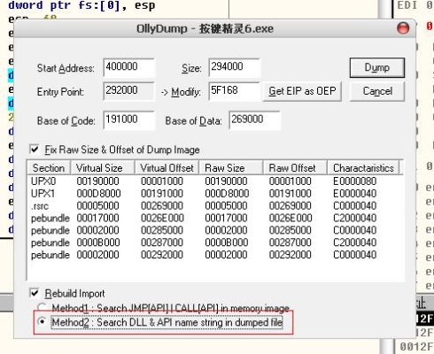Click the Base of Data field
This screenshot has width=434, height=354.
coord(254,120)
